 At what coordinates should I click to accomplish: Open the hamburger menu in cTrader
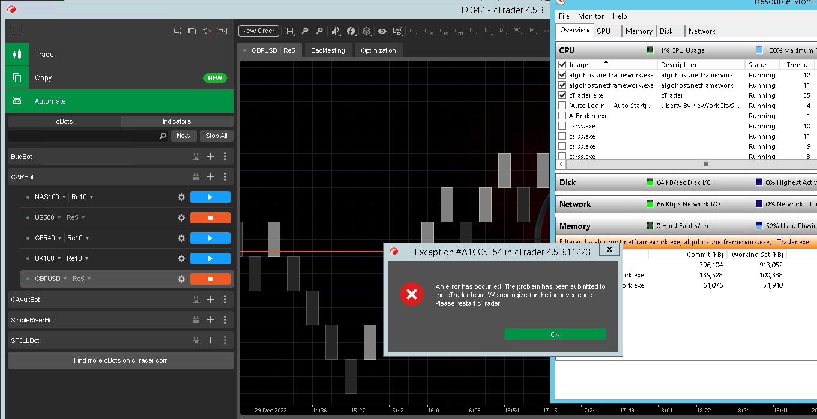pyautogui.click(x=17, y=31)
